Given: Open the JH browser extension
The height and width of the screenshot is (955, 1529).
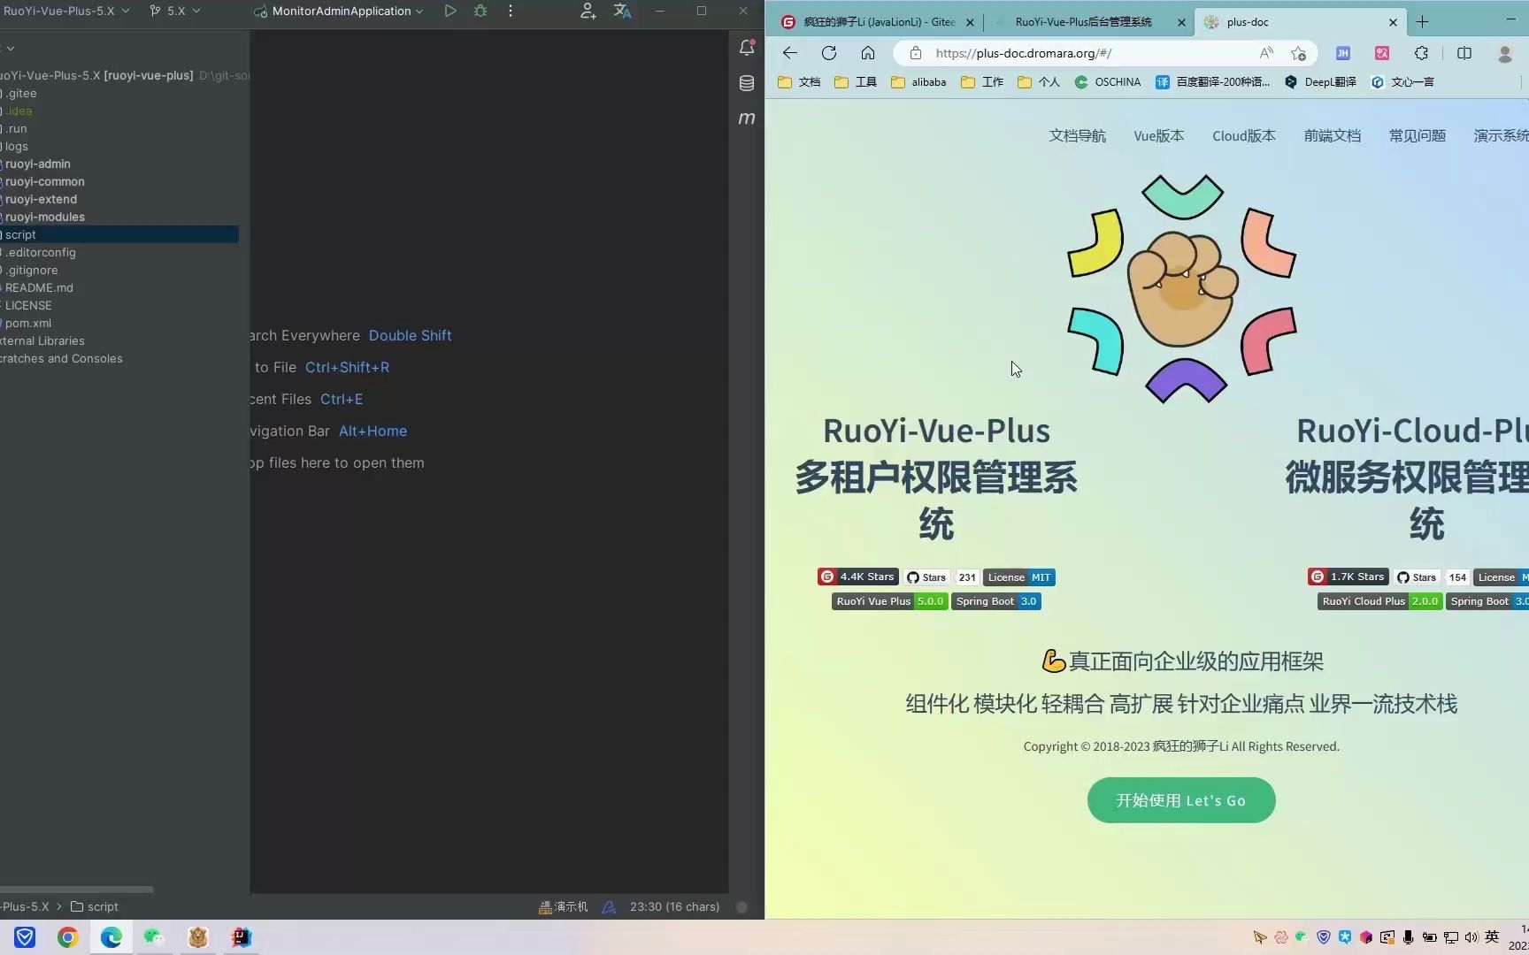Looking at the screenshot, I should 1343,53.
